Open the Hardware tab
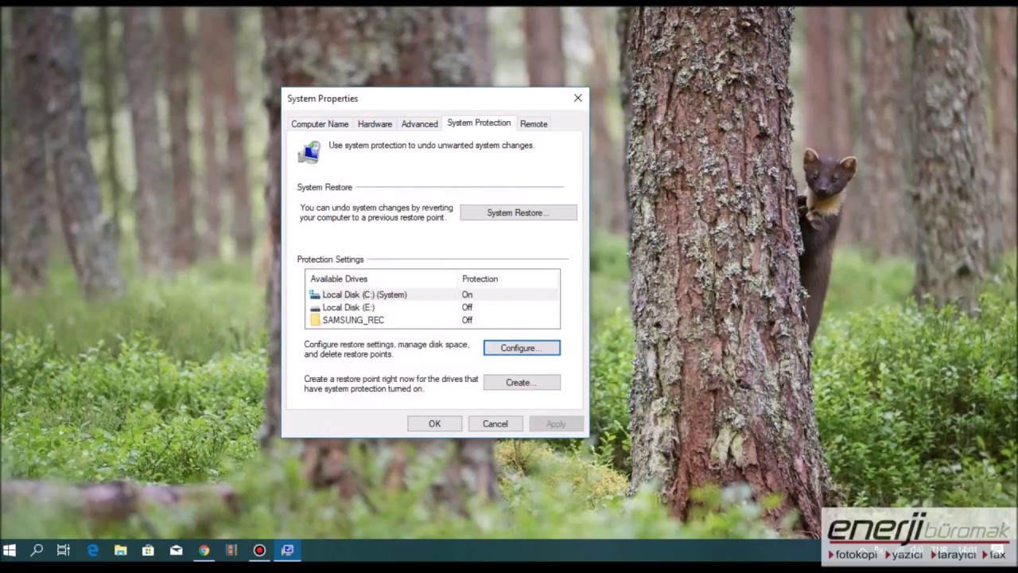1018x573 pixels. (375, 124)
